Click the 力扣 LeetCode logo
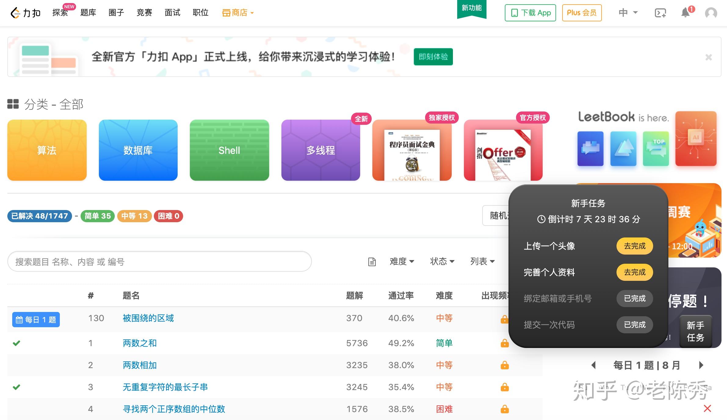Screen dimensions: 727x420 coord(26,13)
